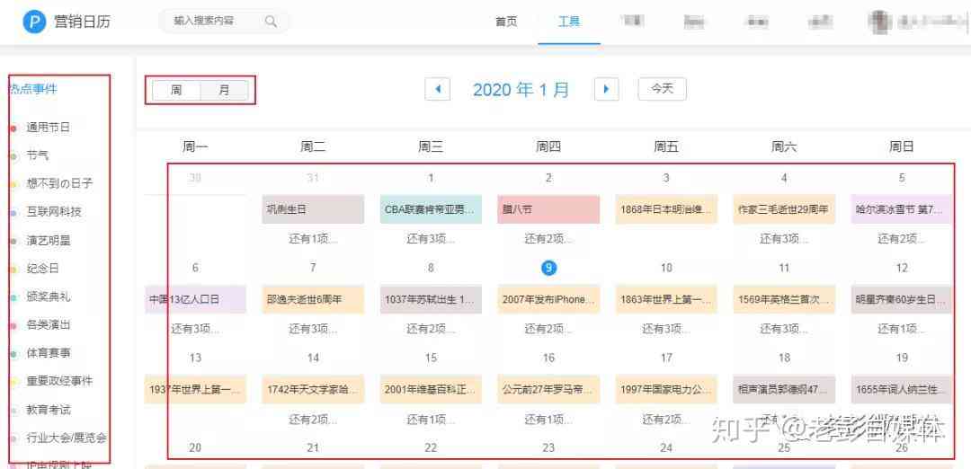Select highlighted date 9
Viewport: 971px width, 469px height.
pyautogui.click(x=548, y=268)
